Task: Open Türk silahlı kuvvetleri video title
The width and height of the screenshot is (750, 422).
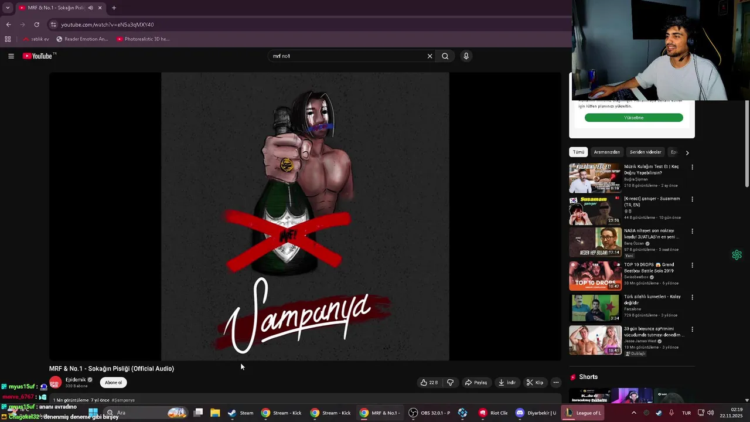Action: pos(652,300)
